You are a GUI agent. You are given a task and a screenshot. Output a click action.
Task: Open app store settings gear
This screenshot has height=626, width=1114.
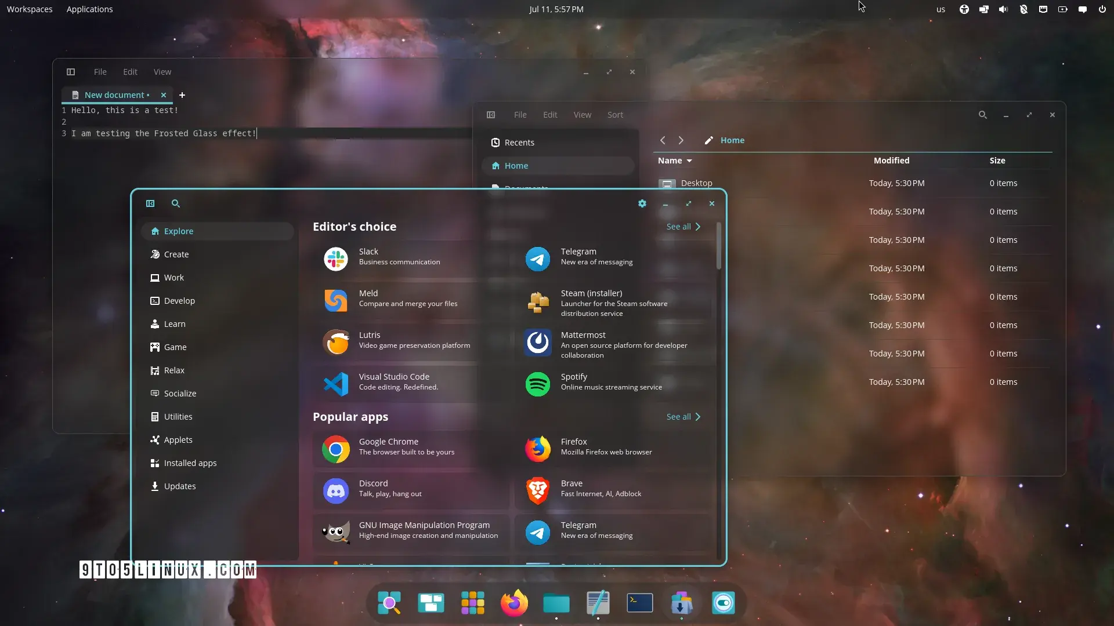642,203
